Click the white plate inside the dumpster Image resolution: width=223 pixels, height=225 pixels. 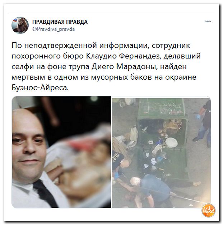[171, 142]
